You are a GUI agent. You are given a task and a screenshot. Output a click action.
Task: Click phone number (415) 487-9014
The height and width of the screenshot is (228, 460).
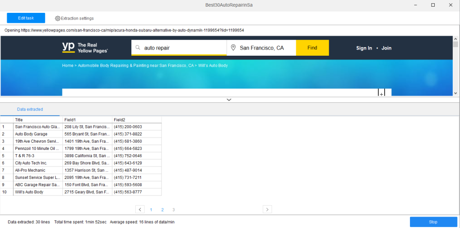pyautogui.click(x=137, y=170)
